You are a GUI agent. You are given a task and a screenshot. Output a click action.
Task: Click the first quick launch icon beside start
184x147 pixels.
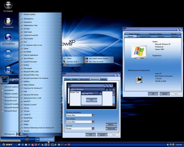(x=19, y=145)
